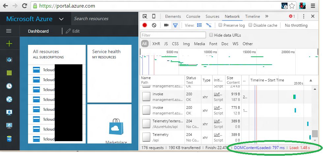Click Service health tile title
323x156 pixels.
click(x=106, y=51)
